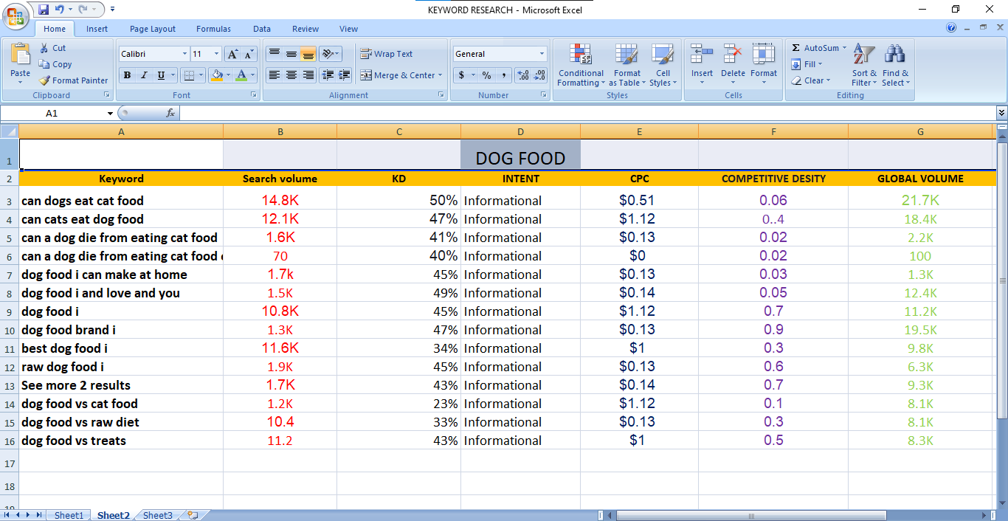This screenshot has width=1008, height=521.
Task: Toggle Italic formatting
Action: coord(144,75)
